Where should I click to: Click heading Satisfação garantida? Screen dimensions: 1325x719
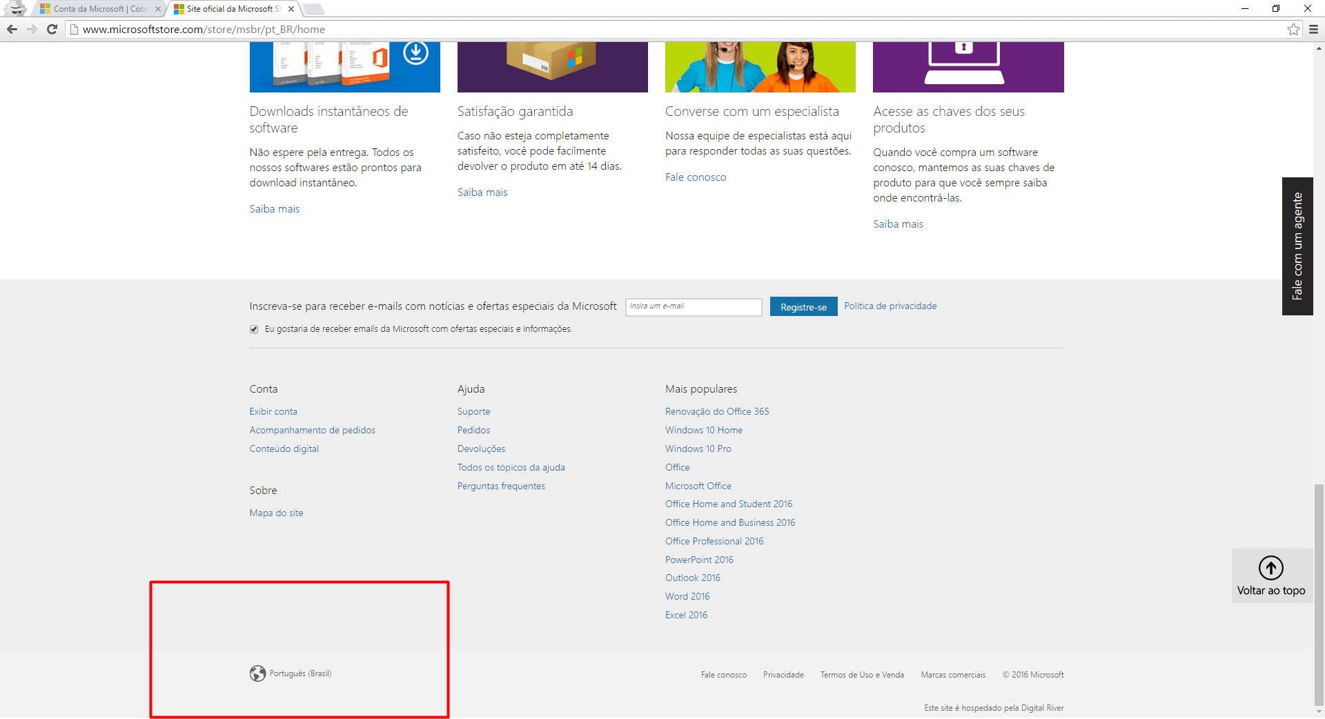516,111
